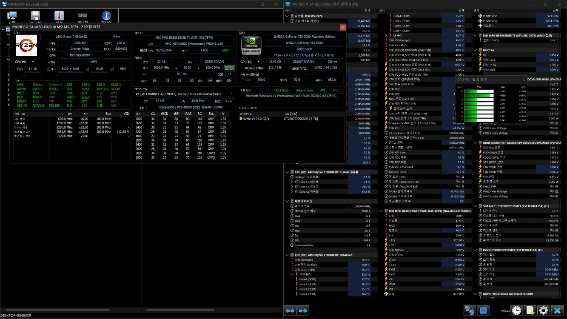Image resolution: width=567 pixels, height=319 pixels.
Task: Collapse the Drive: CT2000T705SSD3 group
Action: 475,250
